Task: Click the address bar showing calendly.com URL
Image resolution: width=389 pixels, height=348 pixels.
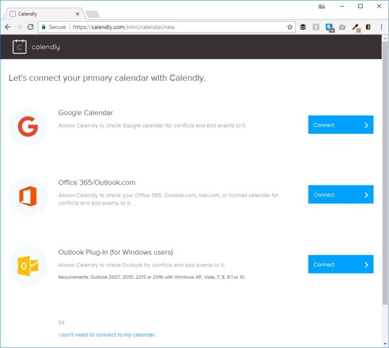Action: click(166, 27)
